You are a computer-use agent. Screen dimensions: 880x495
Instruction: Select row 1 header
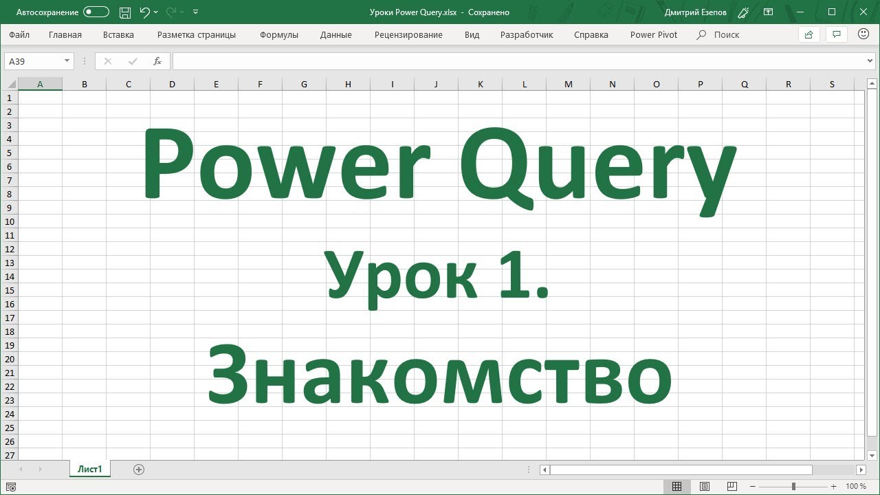9,98
